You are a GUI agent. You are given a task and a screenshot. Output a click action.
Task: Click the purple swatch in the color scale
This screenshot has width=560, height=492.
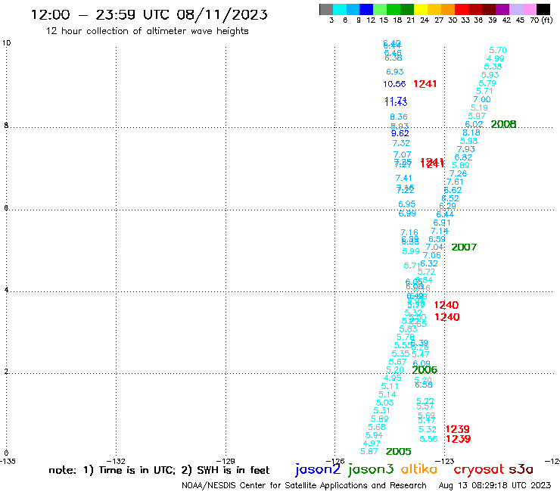[502, 9]
